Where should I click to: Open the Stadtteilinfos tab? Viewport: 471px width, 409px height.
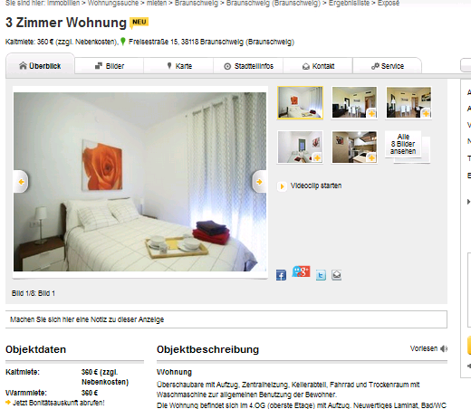coord(248,66)
